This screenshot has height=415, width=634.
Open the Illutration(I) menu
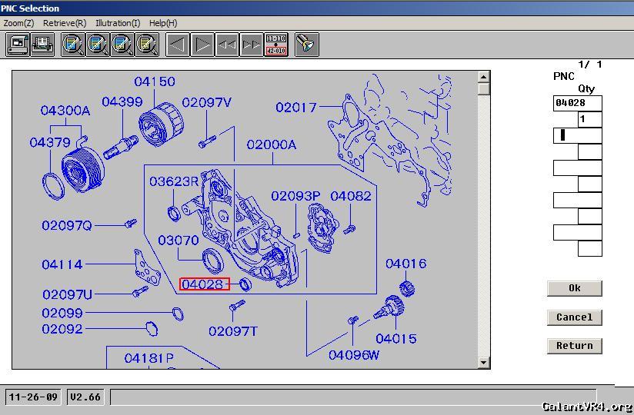[x=118, y=23]
